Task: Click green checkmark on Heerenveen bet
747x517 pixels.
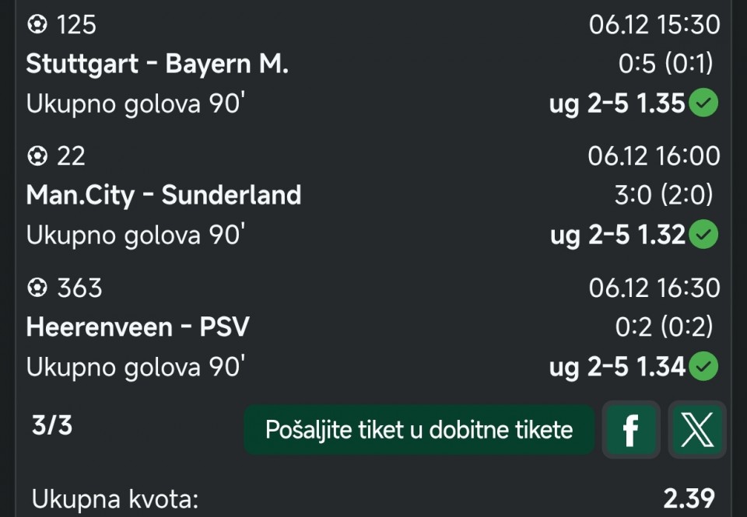Action: click(705, 366)
